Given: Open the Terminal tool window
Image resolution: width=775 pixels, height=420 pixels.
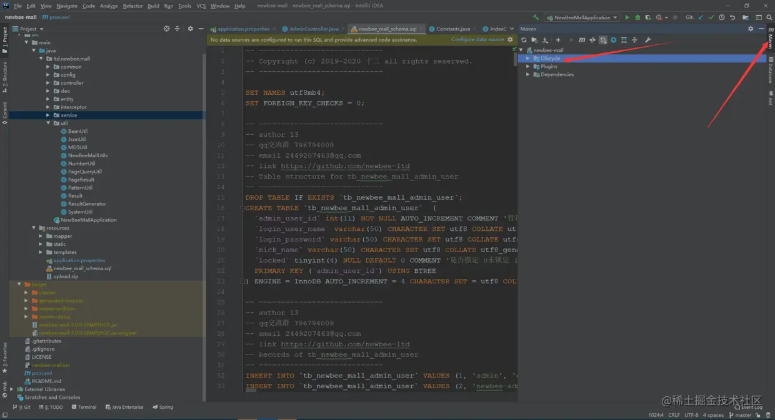Looking at the screenshot, I should (84, 407).
